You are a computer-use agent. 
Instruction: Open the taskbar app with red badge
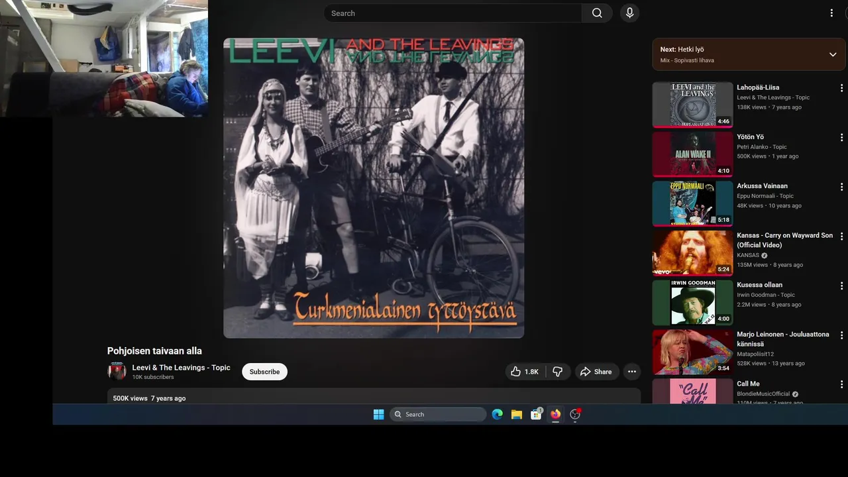[575, 415]
